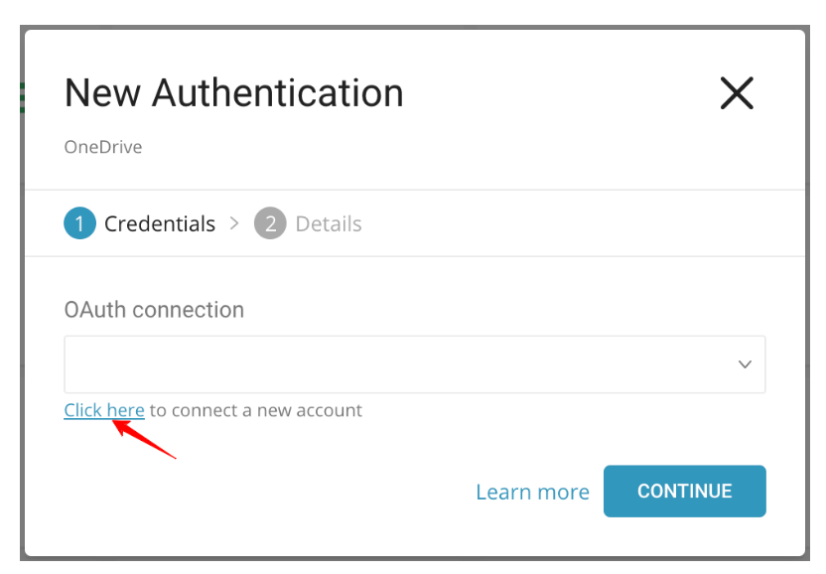This screenshot has width=826, height=574.
Task: Click the step 1 number circle
Action: [x=79, y=223]
